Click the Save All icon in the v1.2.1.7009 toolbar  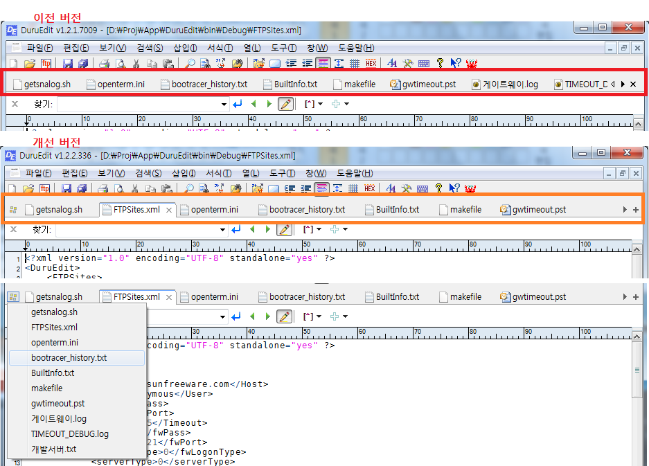pyautogui.click(x=83, y=63)
